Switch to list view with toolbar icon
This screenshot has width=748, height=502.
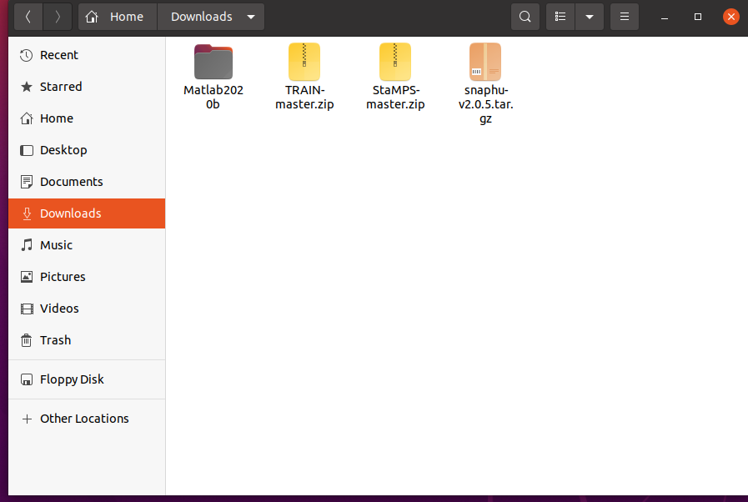pos(560,18)
